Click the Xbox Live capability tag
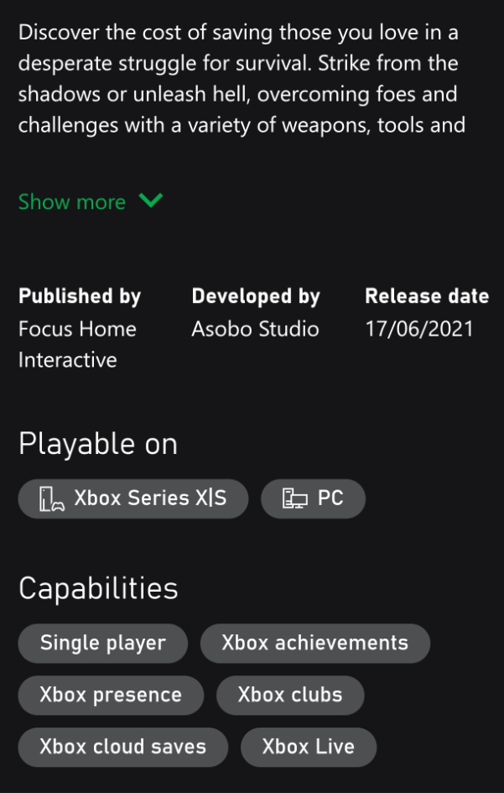504x793 pixels. pyautogui.click(x=309, y=747)
